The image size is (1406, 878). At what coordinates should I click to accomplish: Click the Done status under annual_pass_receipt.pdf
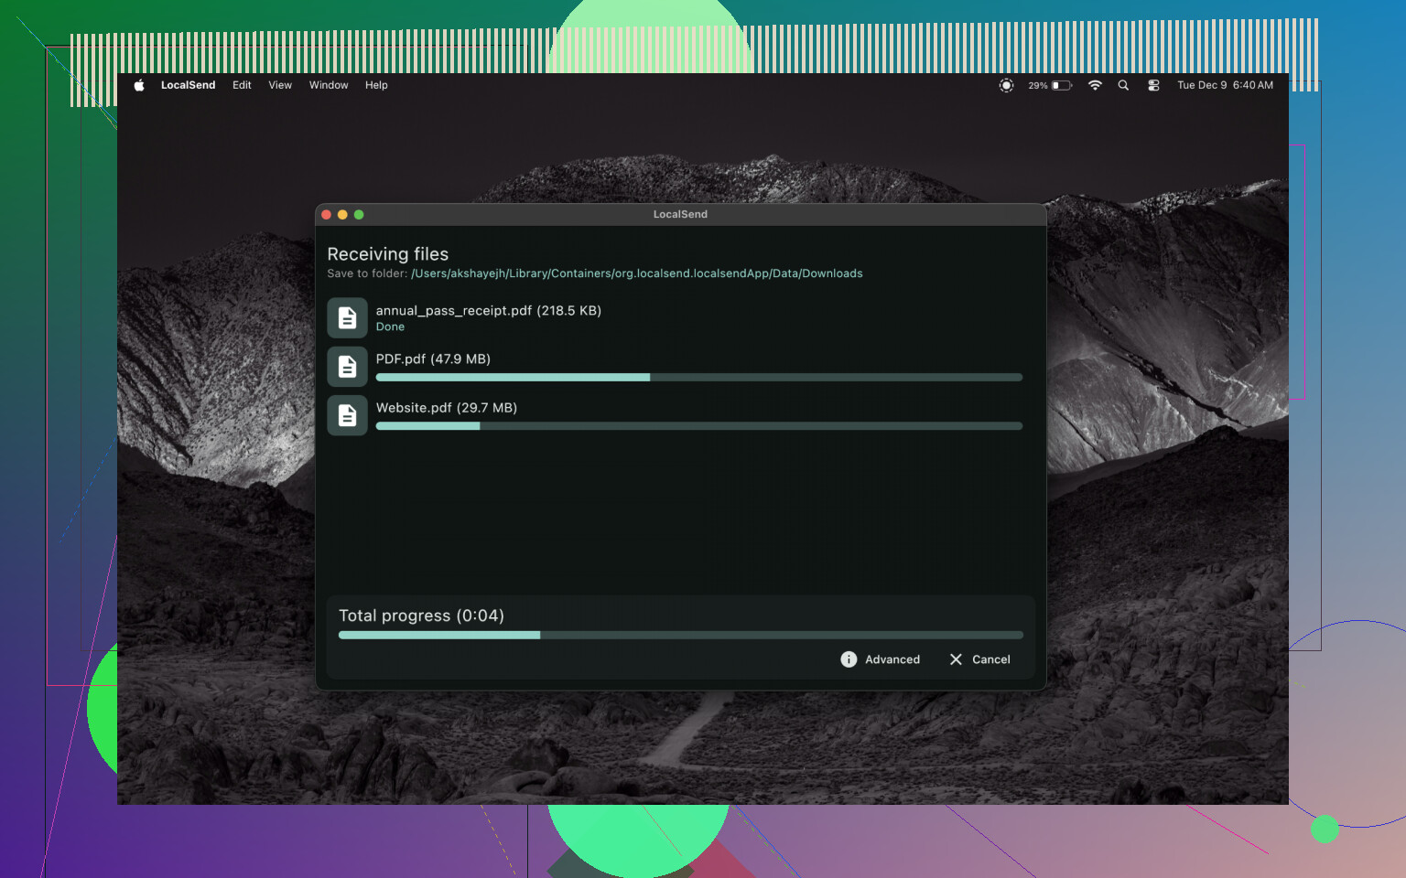390,327
